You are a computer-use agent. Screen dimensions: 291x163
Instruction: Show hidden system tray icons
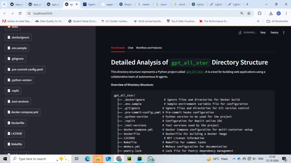tap(234, 159)
